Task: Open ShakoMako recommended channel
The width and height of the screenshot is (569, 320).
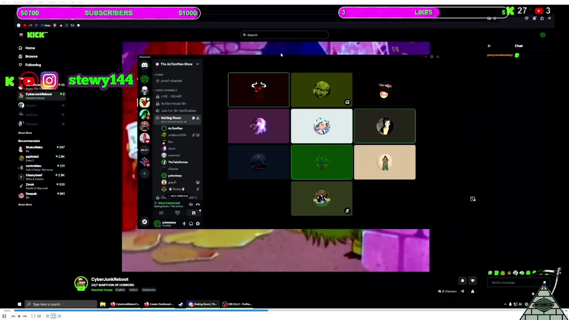Action: [41, 148]
